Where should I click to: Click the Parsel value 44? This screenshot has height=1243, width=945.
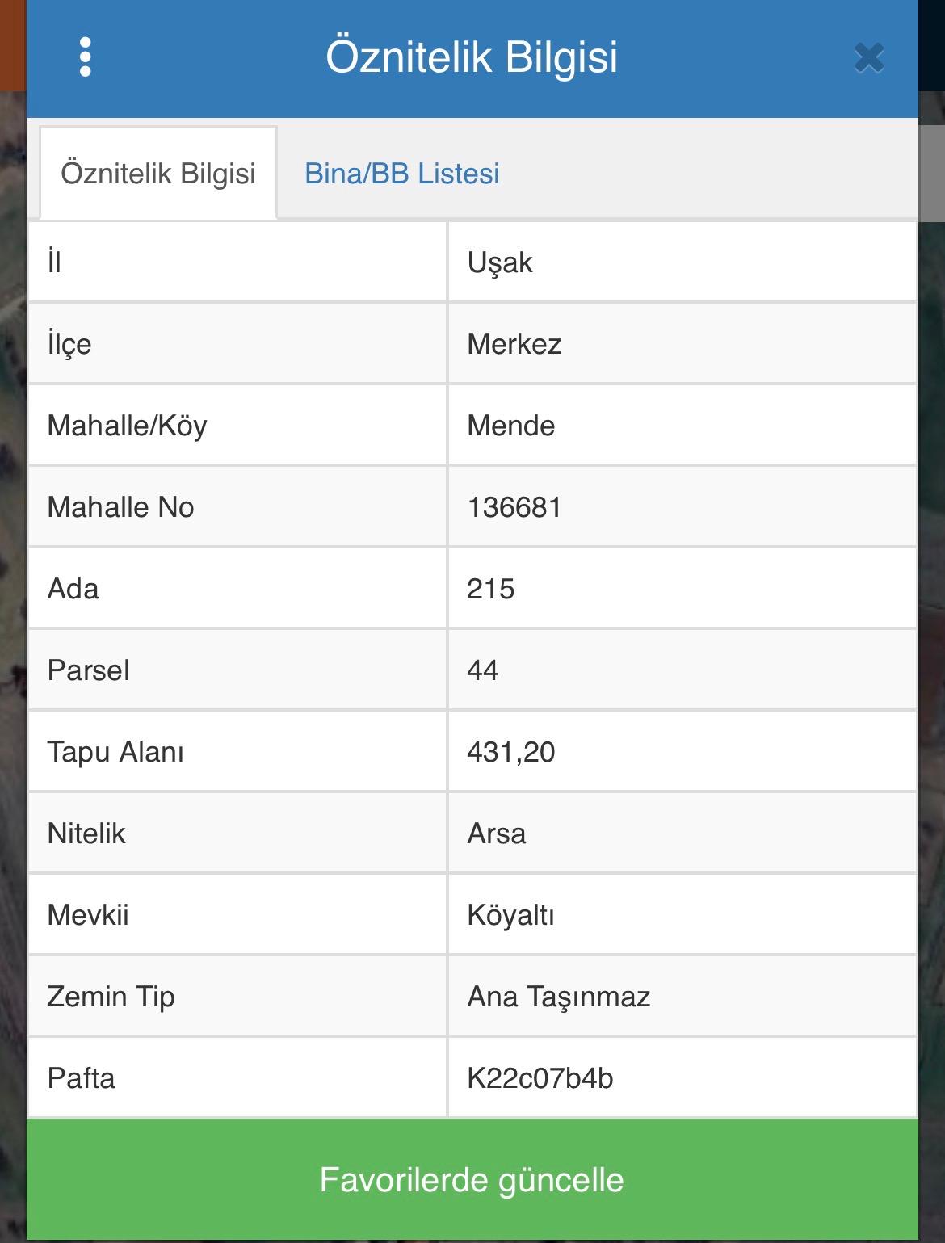point(482,670)
